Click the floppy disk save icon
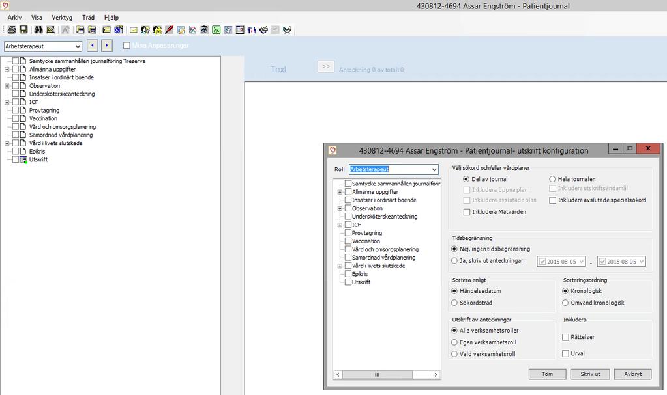 [23, 30]
